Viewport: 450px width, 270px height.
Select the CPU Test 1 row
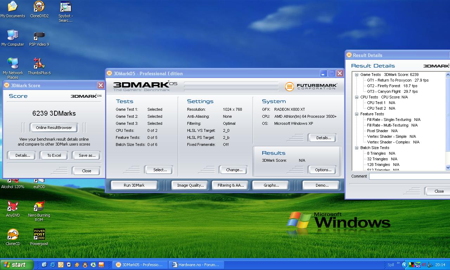381,103
